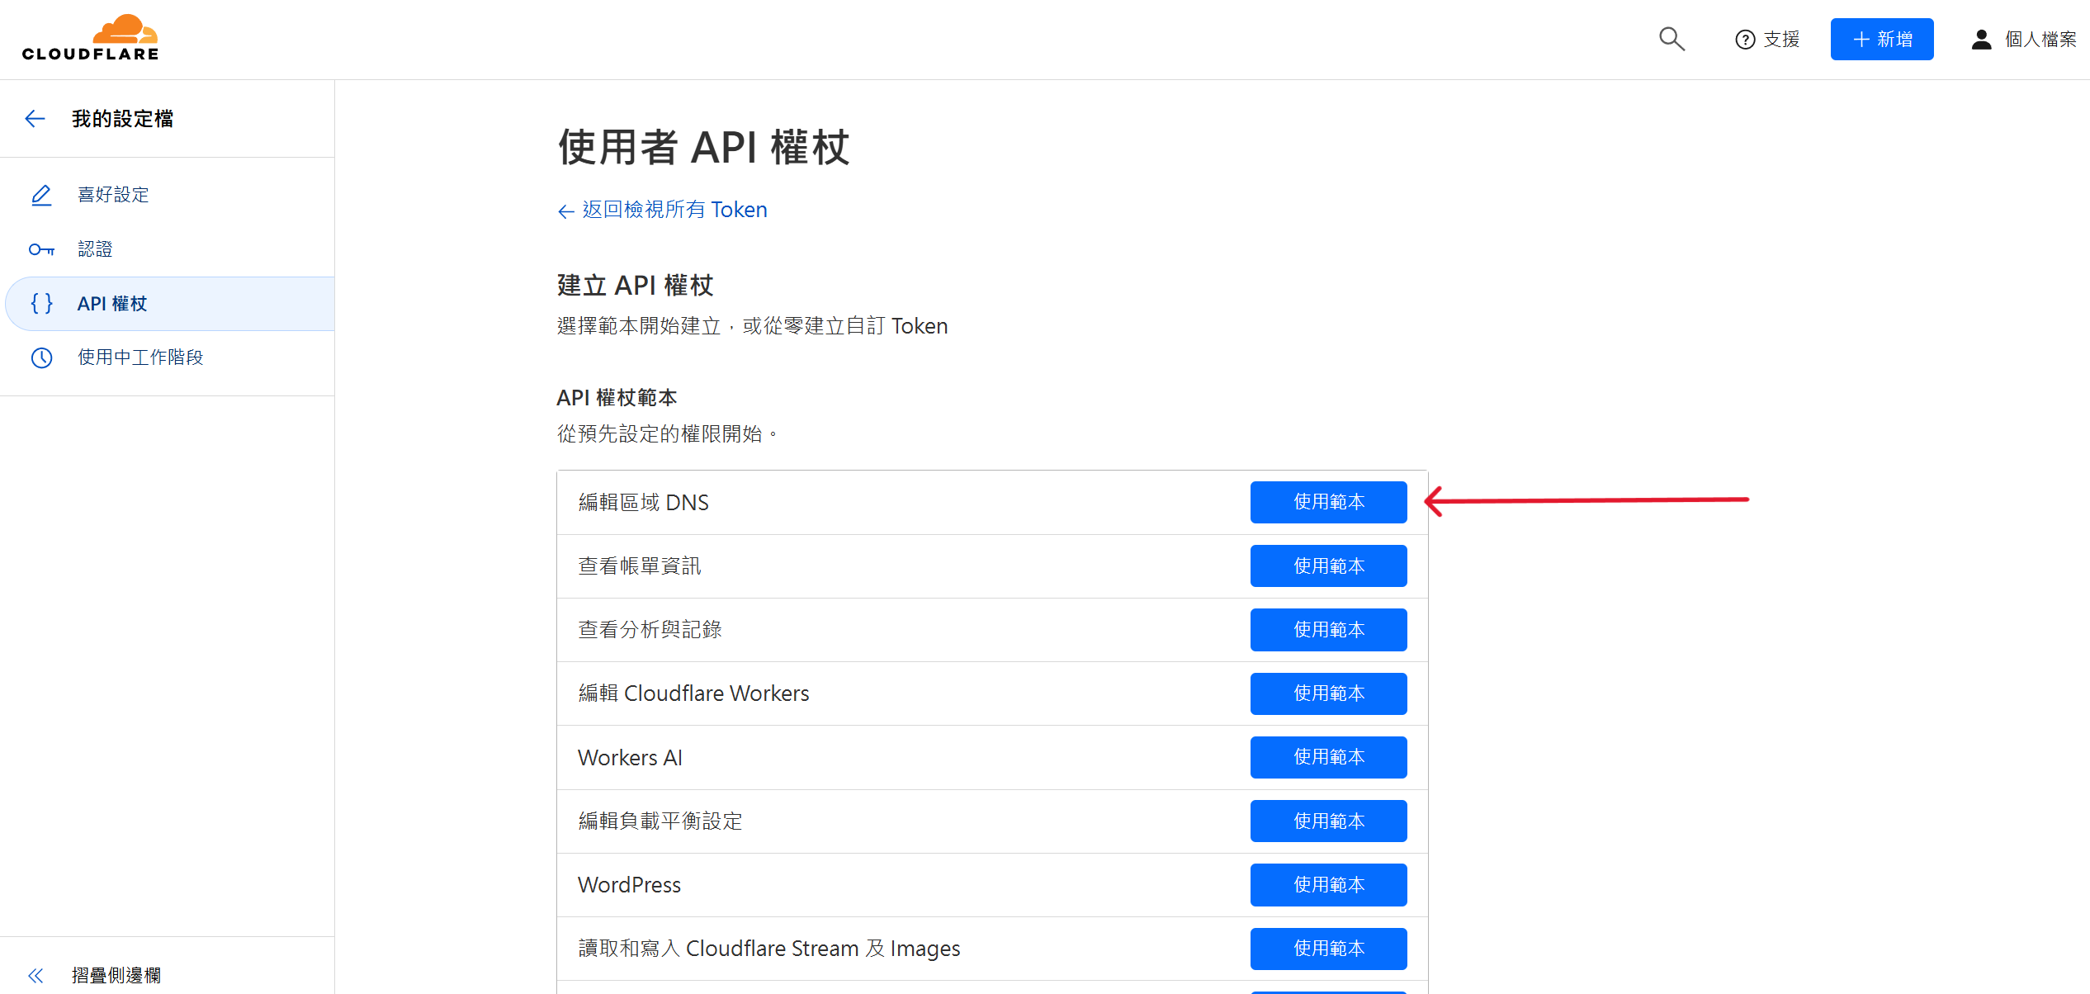The image size is (2090, 994).
Task: Use template for 查看帳單資訊
Action: [x=1328, y=566]
